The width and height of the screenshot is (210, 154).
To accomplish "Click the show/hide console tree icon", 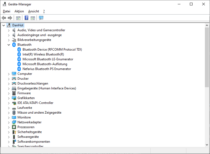I will (18, 18).
